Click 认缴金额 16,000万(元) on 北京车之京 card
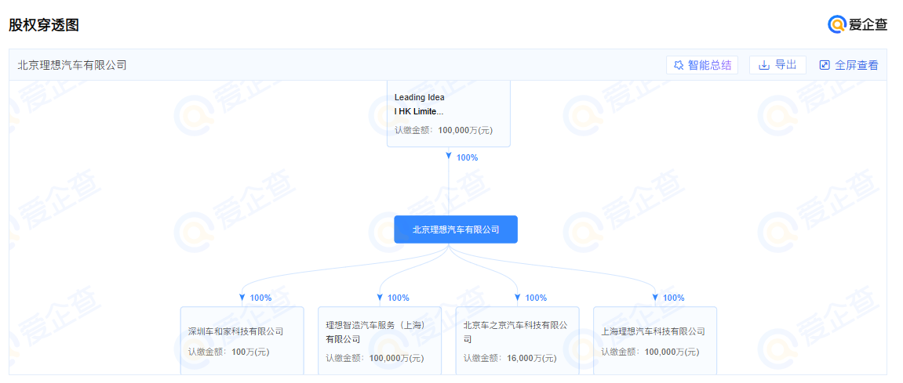Image resolution: width=903 pixels, height=383 pixels. point(510,358)
